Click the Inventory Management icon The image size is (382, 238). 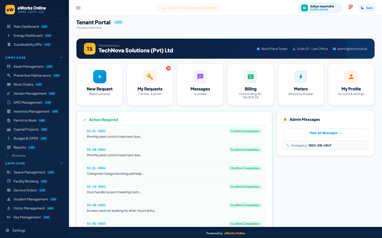tap(9, 111)
